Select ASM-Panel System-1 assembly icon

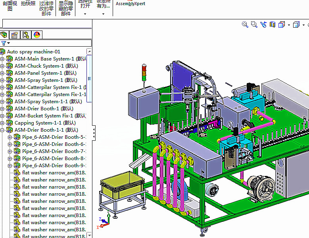[x=9, y=73]
